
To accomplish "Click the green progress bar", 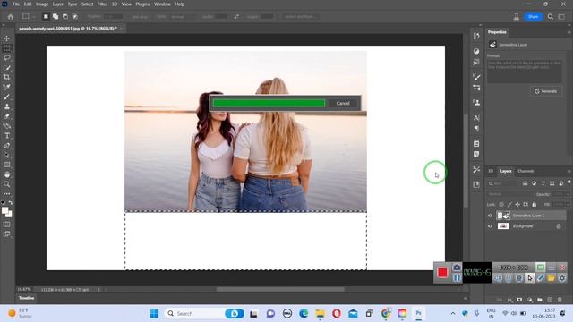I will pyautogui.click(x=269, y=104).
